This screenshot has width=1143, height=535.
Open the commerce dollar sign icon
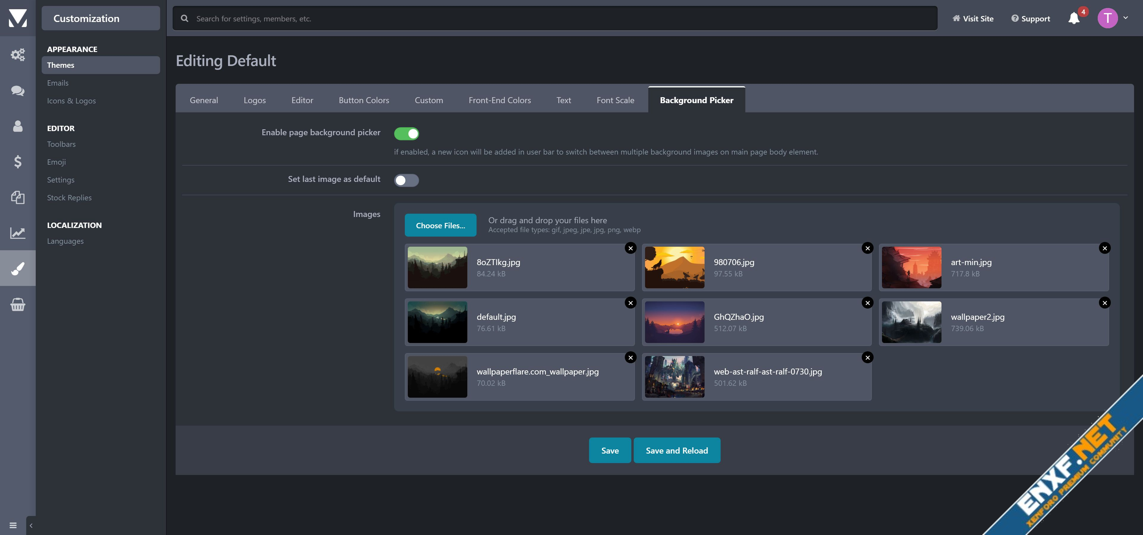(18, 162)
